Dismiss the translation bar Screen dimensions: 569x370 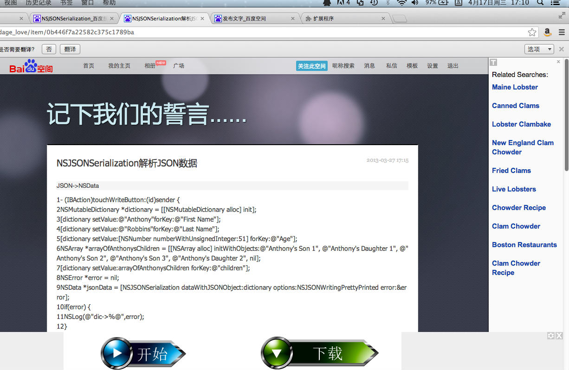(562, 49)
